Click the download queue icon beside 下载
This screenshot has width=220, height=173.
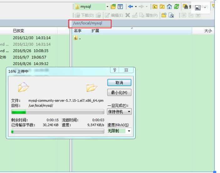98,15
